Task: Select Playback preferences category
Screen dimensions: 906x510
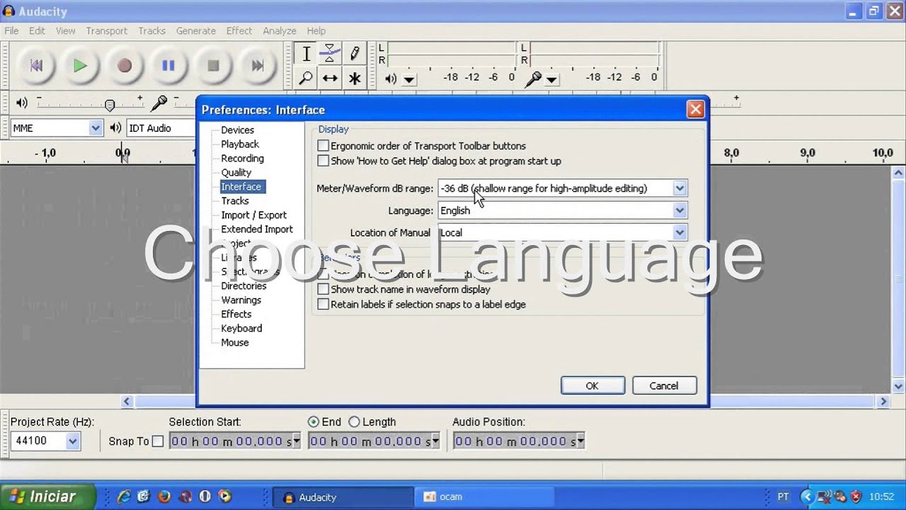Action: pos(240,144)
